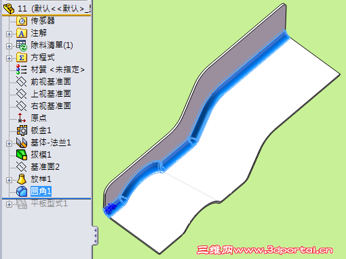
Task: Click the 方程式 equations folder icon
Action: click(22, 57)
